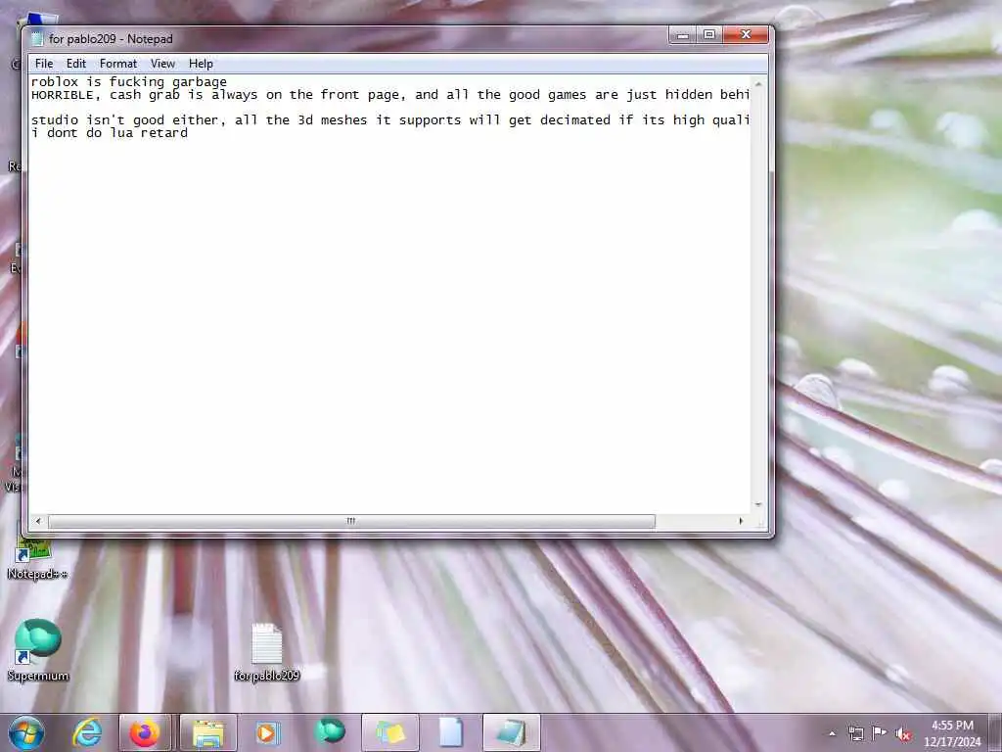Open the Help menu in Notepad
The image size is (1002, 752).
(x=201, y=64)
